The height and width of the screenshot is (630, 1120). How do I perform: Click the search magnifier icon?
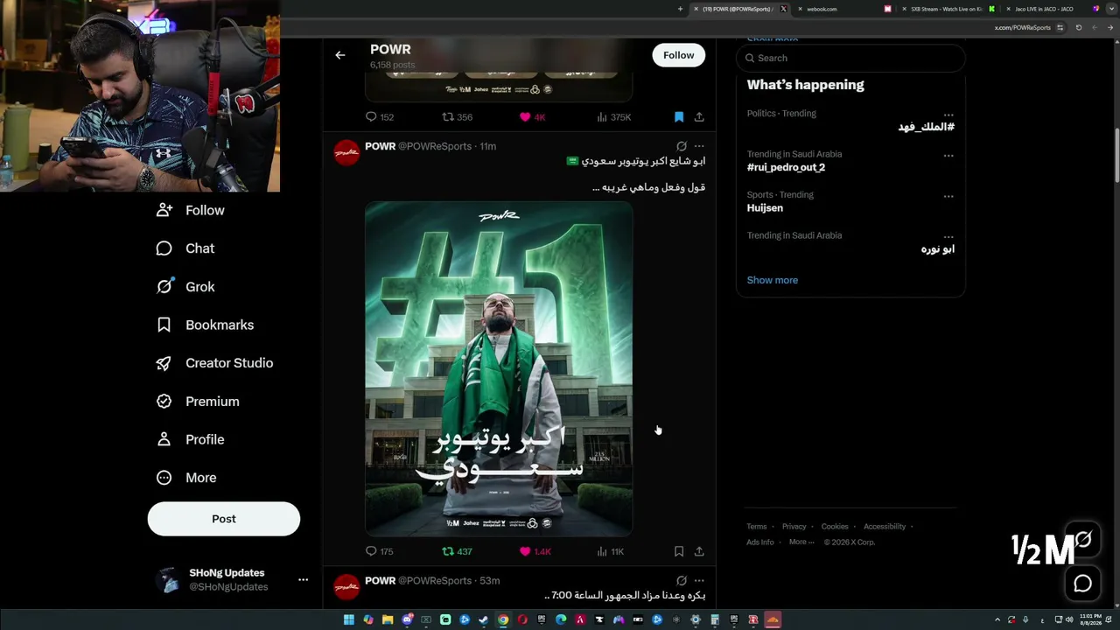click(x=750, y=58)
